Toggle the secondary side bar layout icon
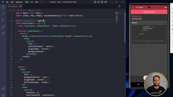Image resolution: width=173 pixels, height=97 pixels. pos(102,2)
